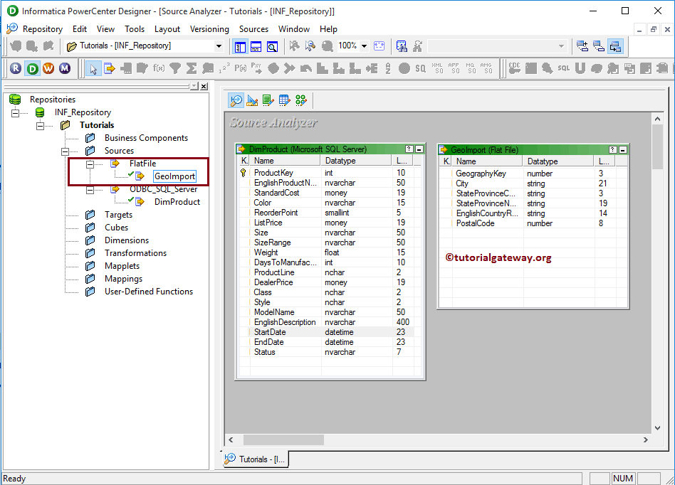675x485 pixels.
Task: Select the Targets folder
Action: 118,215
